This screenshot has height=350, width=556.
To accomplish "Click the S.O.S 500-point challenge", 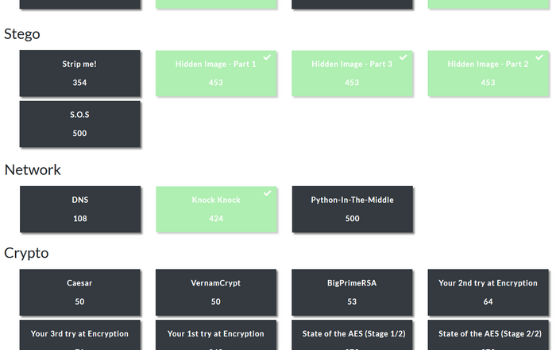I will pos(80,124).
